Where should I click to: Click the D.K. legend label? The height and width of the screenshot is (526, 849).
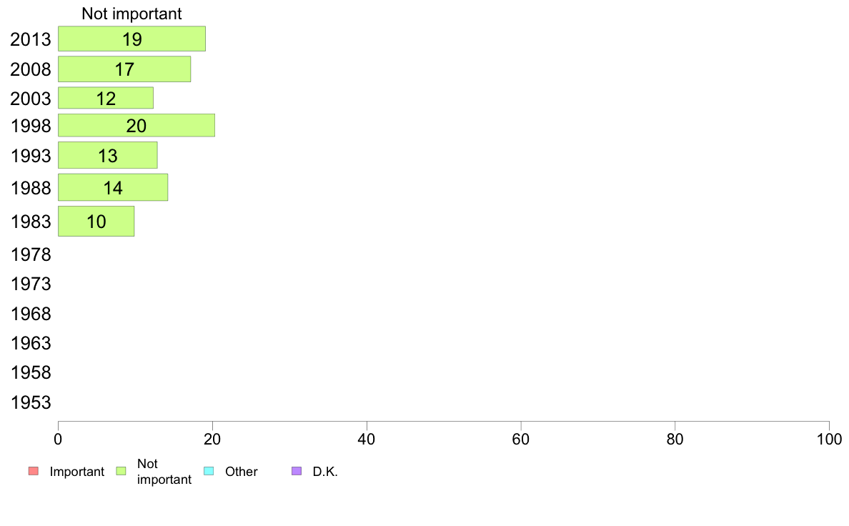click(x=325, y=472)
